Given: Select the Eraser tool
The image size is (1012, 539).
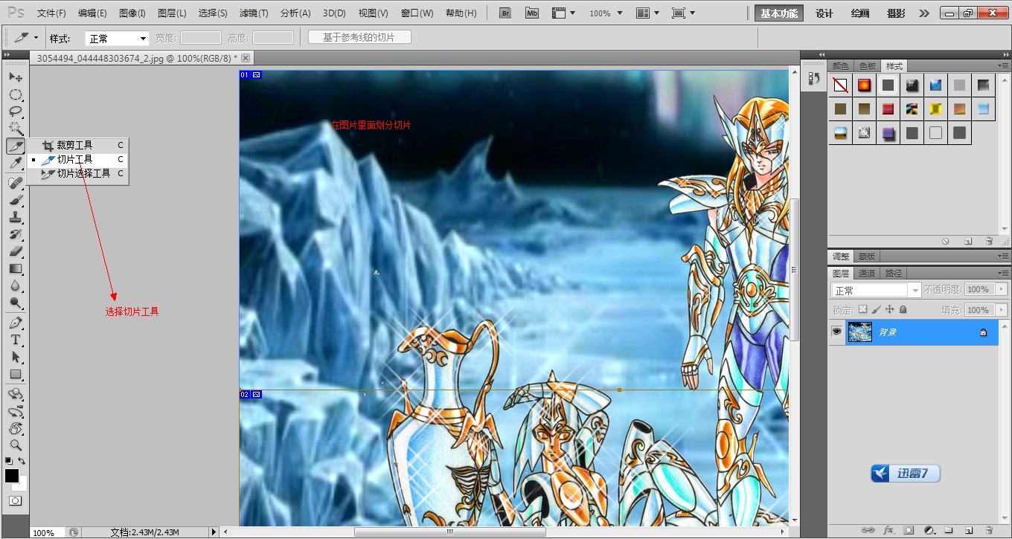Looking at the screenshot, I should pos(16,251).
